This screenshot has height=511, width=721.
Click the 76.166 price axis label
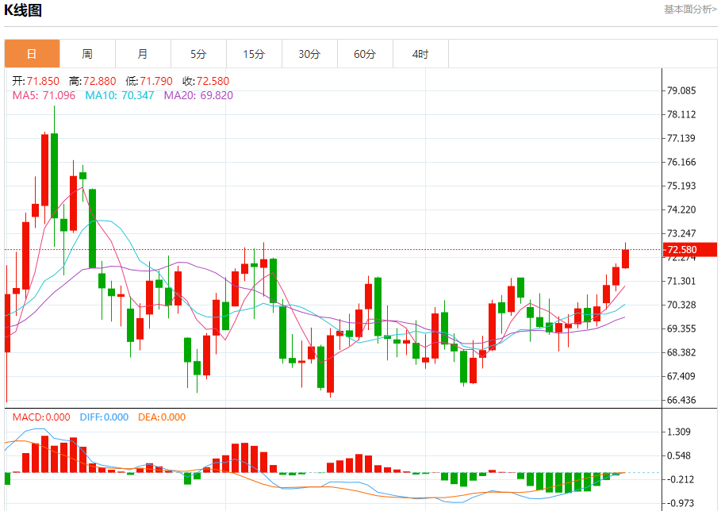(681, 162)
